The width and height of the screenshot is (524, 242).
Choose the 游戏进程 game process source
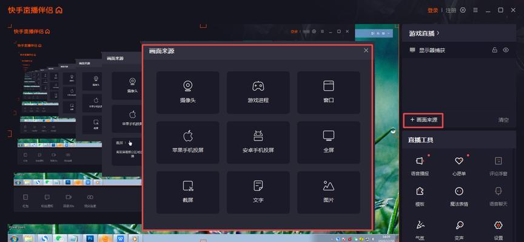point(258,93)
